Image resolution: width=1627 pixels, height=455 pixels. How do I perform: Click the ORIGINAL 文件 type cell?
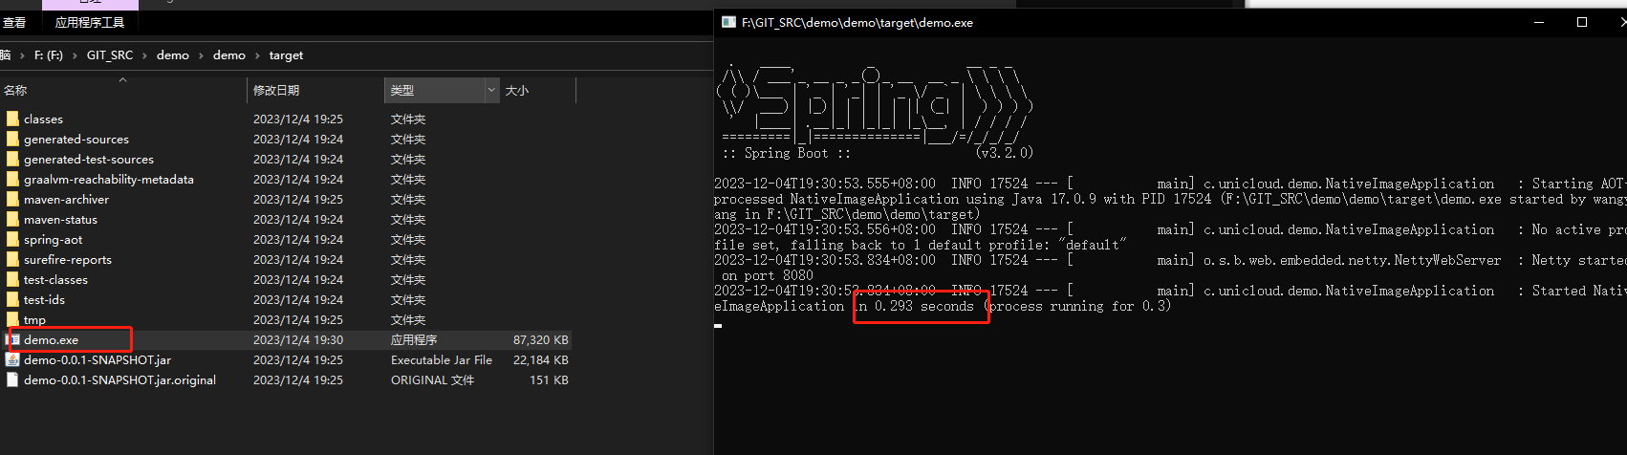tap(432, 380)
